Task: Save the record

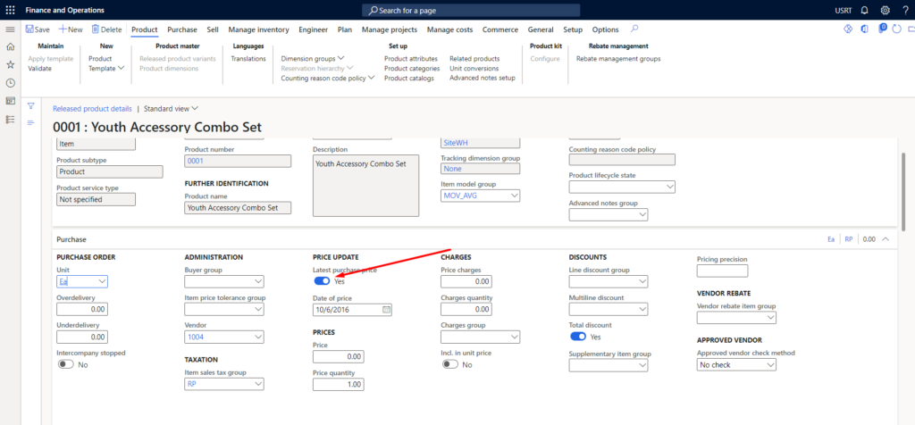Action: pos(38,29)
